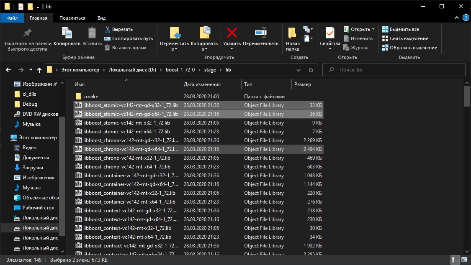Select libboost_chrono-vc142-mt-x64-1_72.lib file
This screenshot has height=265, width=471.
(198, 167)
